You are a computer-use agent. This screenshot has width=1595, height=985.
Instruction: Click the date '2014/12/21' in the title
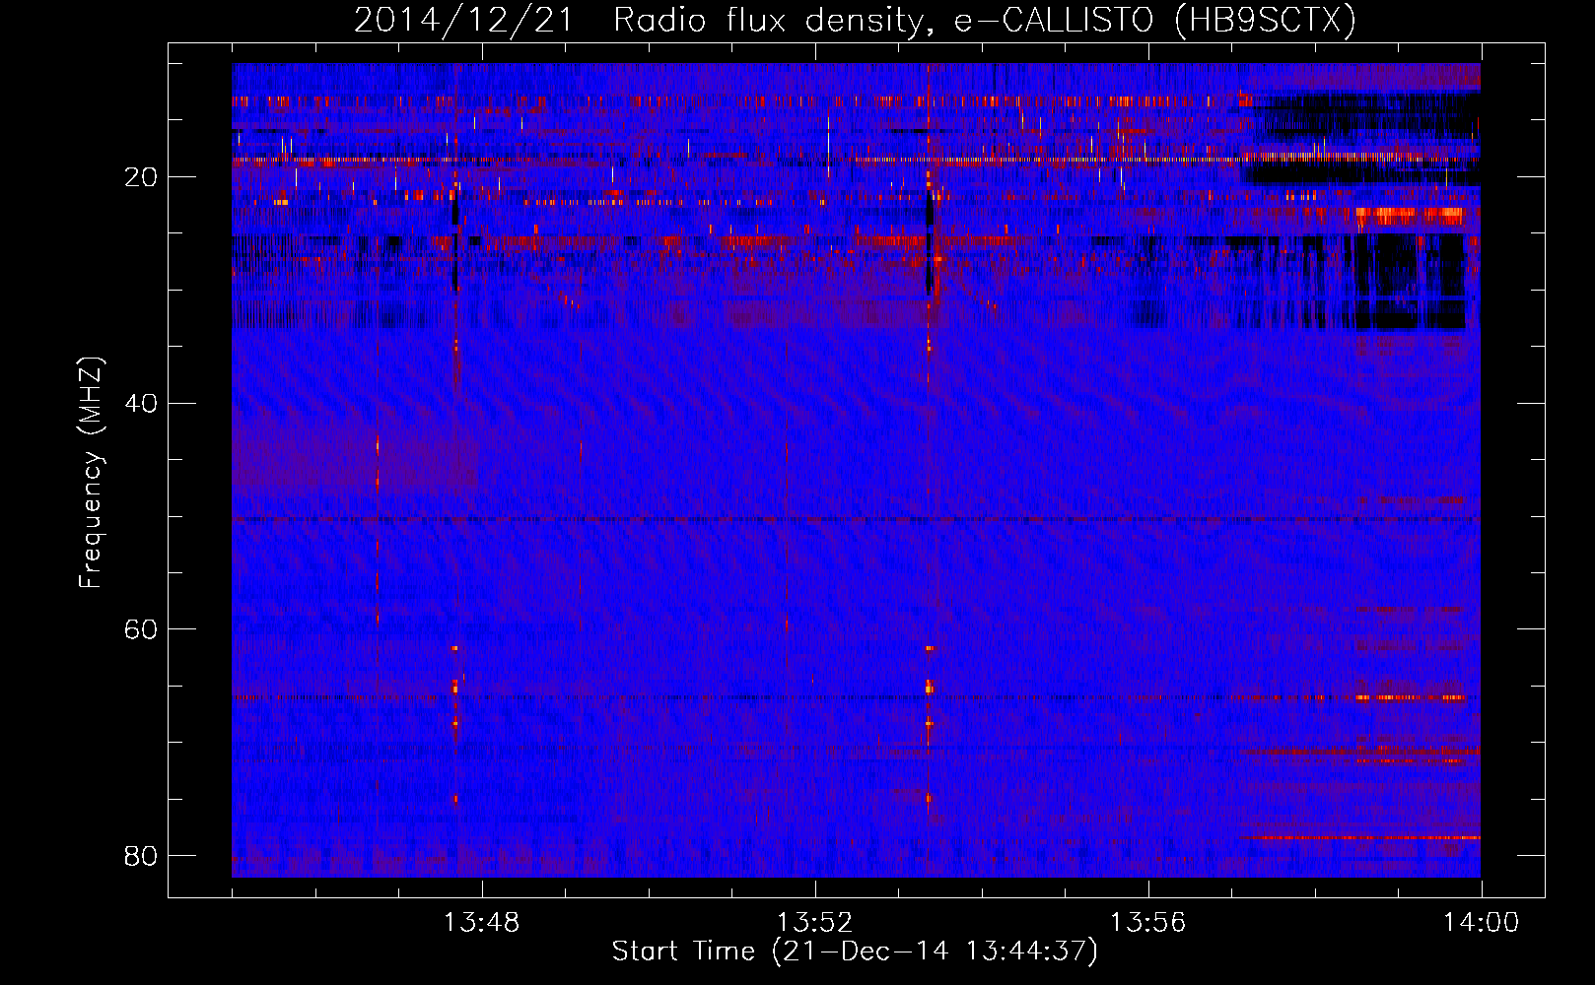[x=463, y=20]
